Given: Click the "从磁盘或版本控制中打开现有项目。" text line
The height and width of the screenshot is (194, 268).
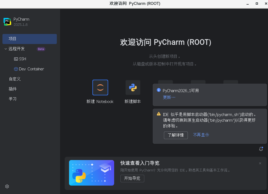Looking at the screenshot, I should coord(165,64).
